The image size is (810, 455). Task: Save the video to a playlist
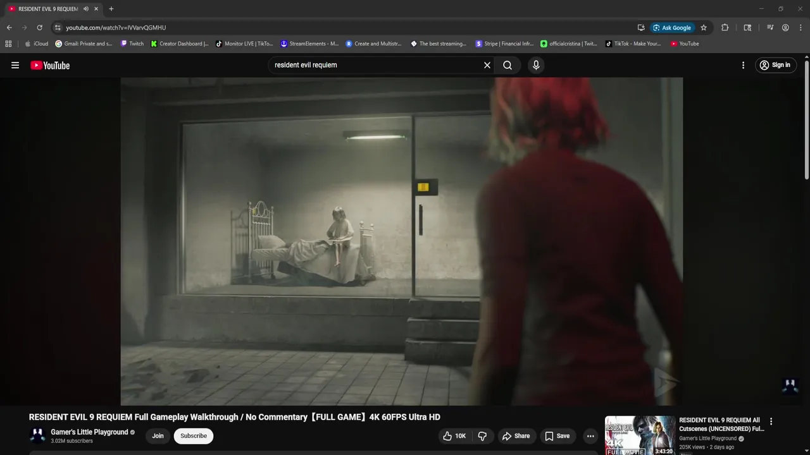point(558,436)
